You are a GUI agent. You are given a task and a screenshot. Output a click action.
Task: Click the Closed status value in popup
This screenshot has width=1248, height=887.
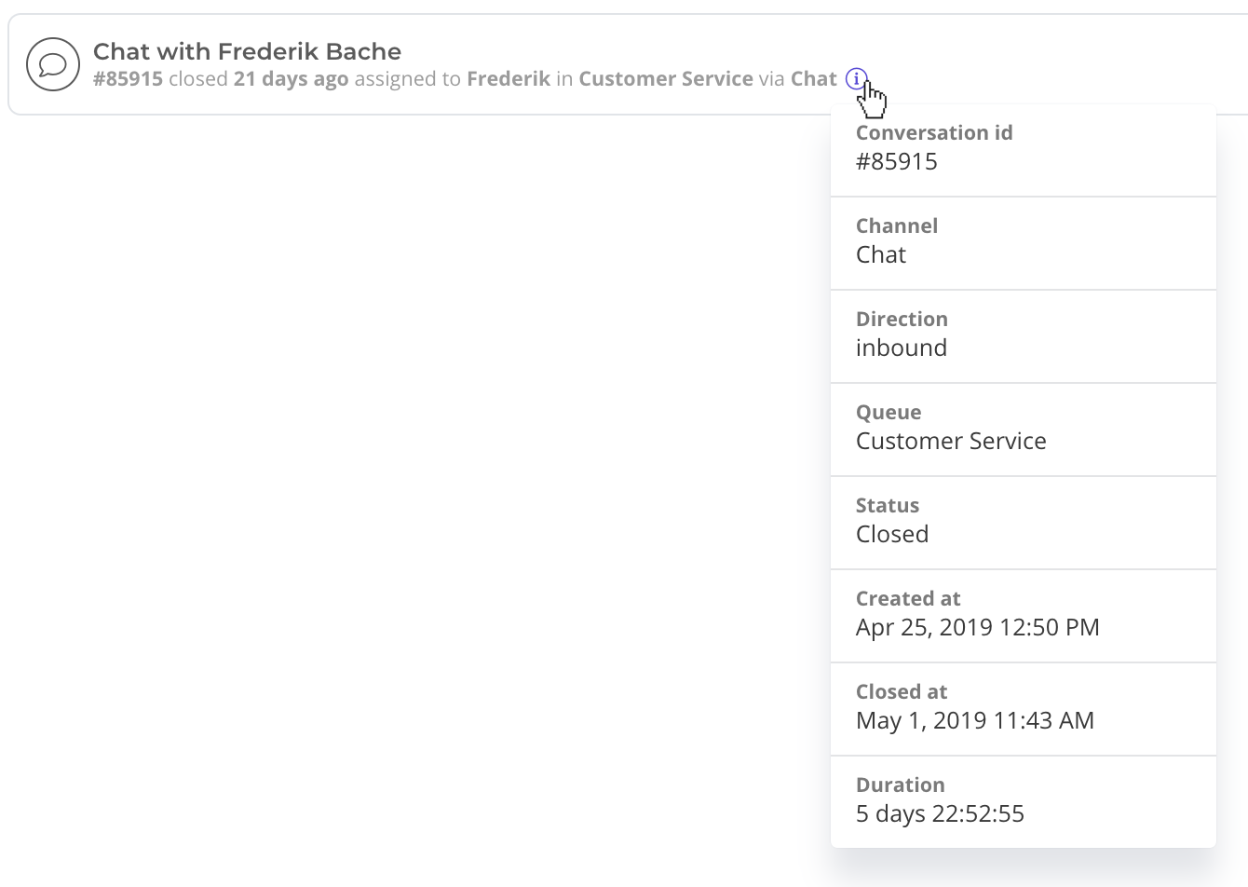coord(892,534)
